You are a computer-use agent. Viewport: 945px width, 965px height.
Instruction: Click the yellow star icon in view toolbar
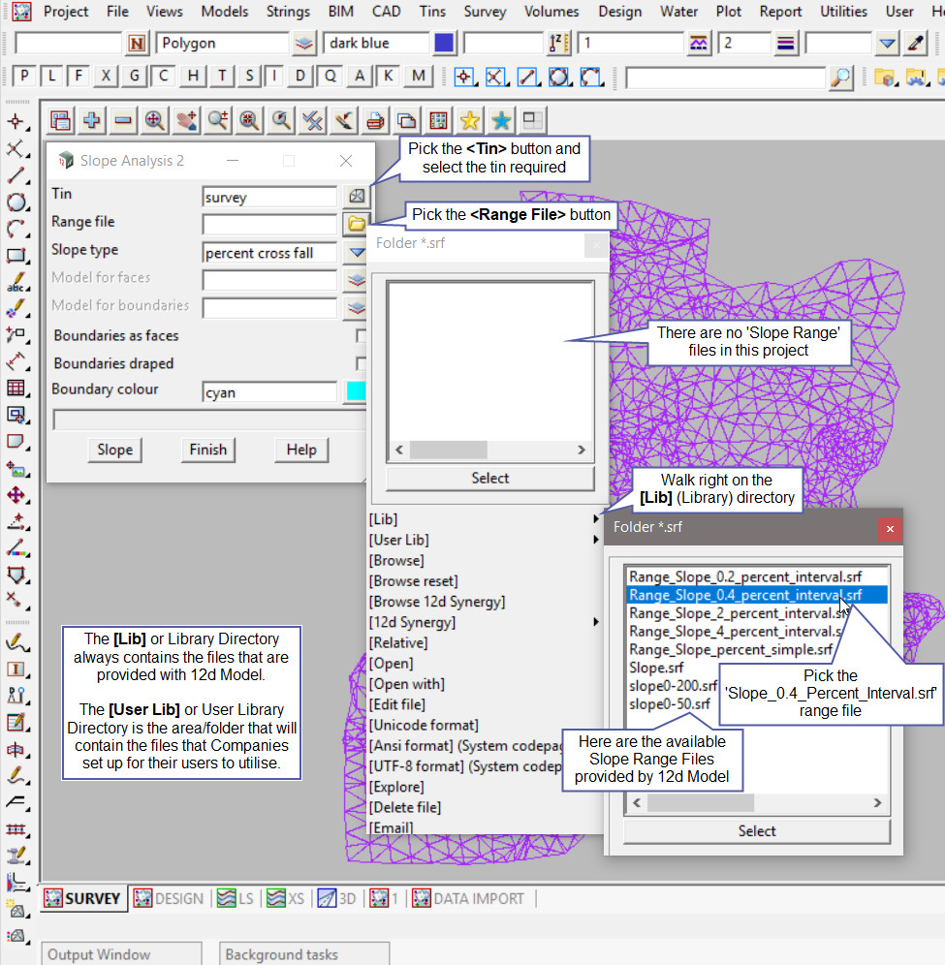point(469,120)
